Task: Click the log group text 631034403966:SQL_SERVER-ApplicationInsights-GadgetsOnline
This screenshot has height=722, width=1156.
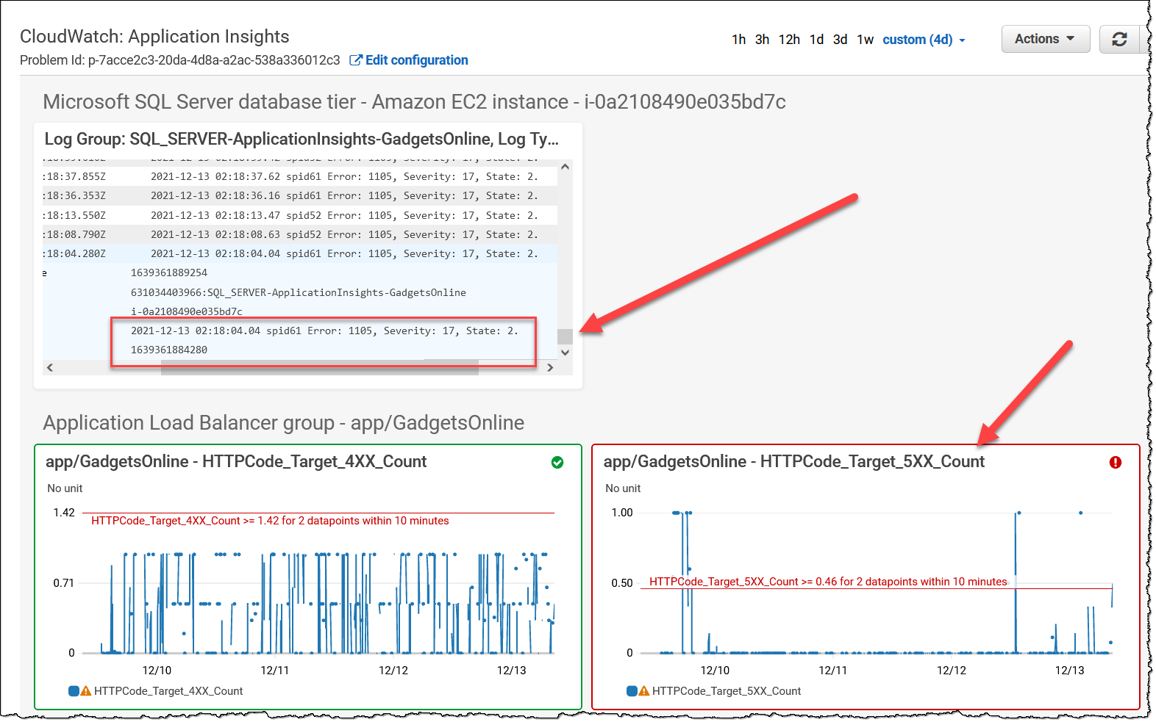Action: pyautogui.click(x=299, y=292)
